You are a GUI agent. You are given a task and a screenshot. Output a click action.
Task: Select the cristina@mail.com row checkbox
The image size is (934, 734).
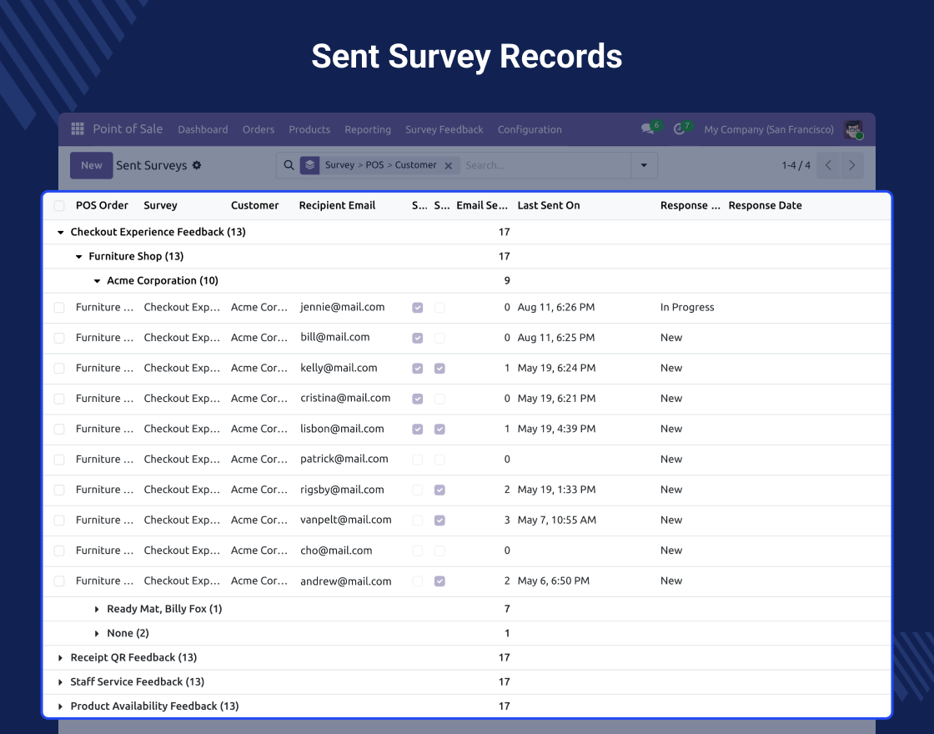click(x=59, y=399)
